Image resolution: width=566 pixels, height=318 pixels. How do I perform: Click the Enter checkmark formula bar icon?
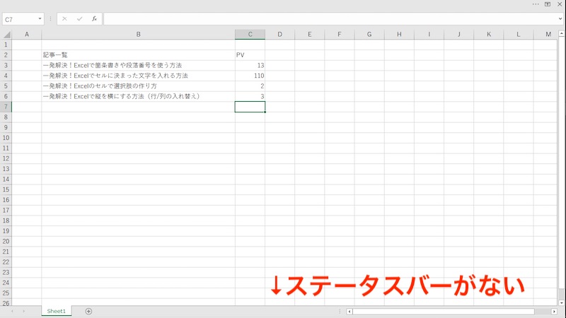[x=79, y=19]
